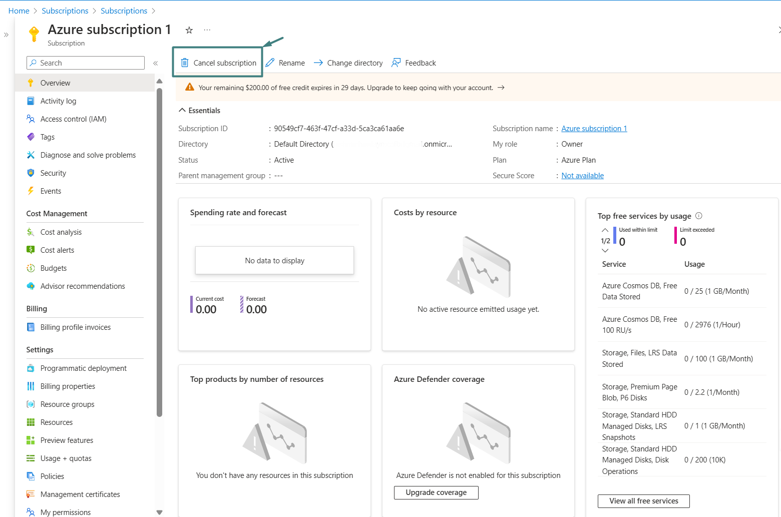Viewport: 781px width, 517px height.
Task: Click the Security shield icon
Action: pos(31,173)
